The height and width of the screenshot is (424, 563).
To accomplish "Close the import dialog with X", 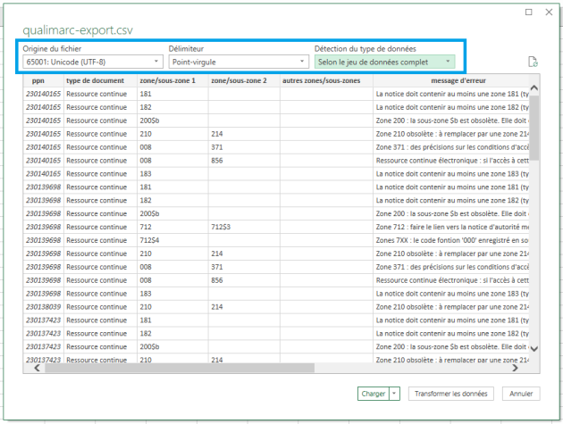I will point(549,12).
